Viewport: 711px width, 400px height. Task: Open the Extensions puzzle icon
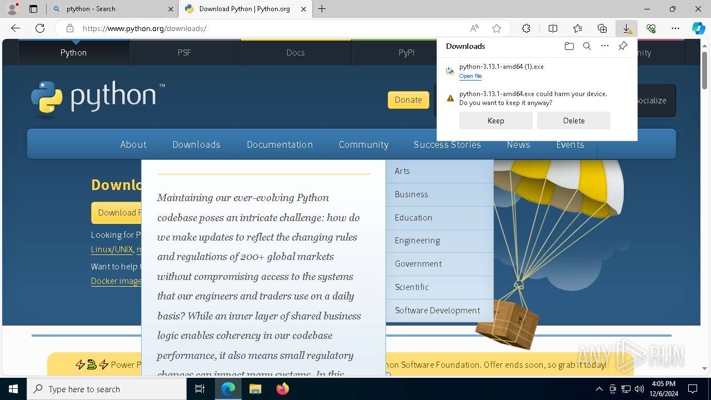tap(526, 28)
